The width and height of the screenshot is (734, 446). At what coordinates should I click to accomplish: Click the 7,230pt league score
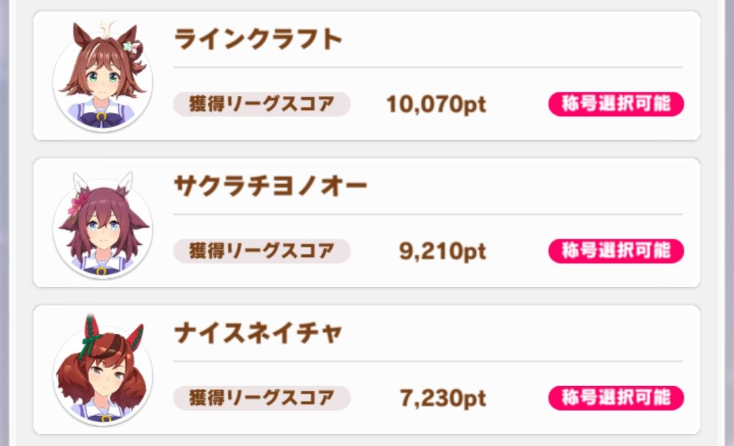coord(442,398)
